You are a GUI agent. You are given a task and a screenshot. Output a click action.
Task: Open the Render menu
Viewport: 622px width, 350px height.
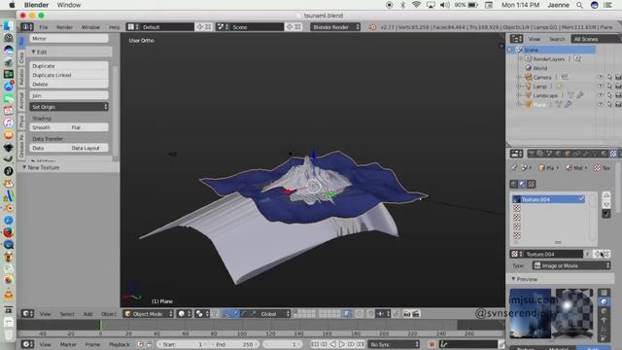64,27
